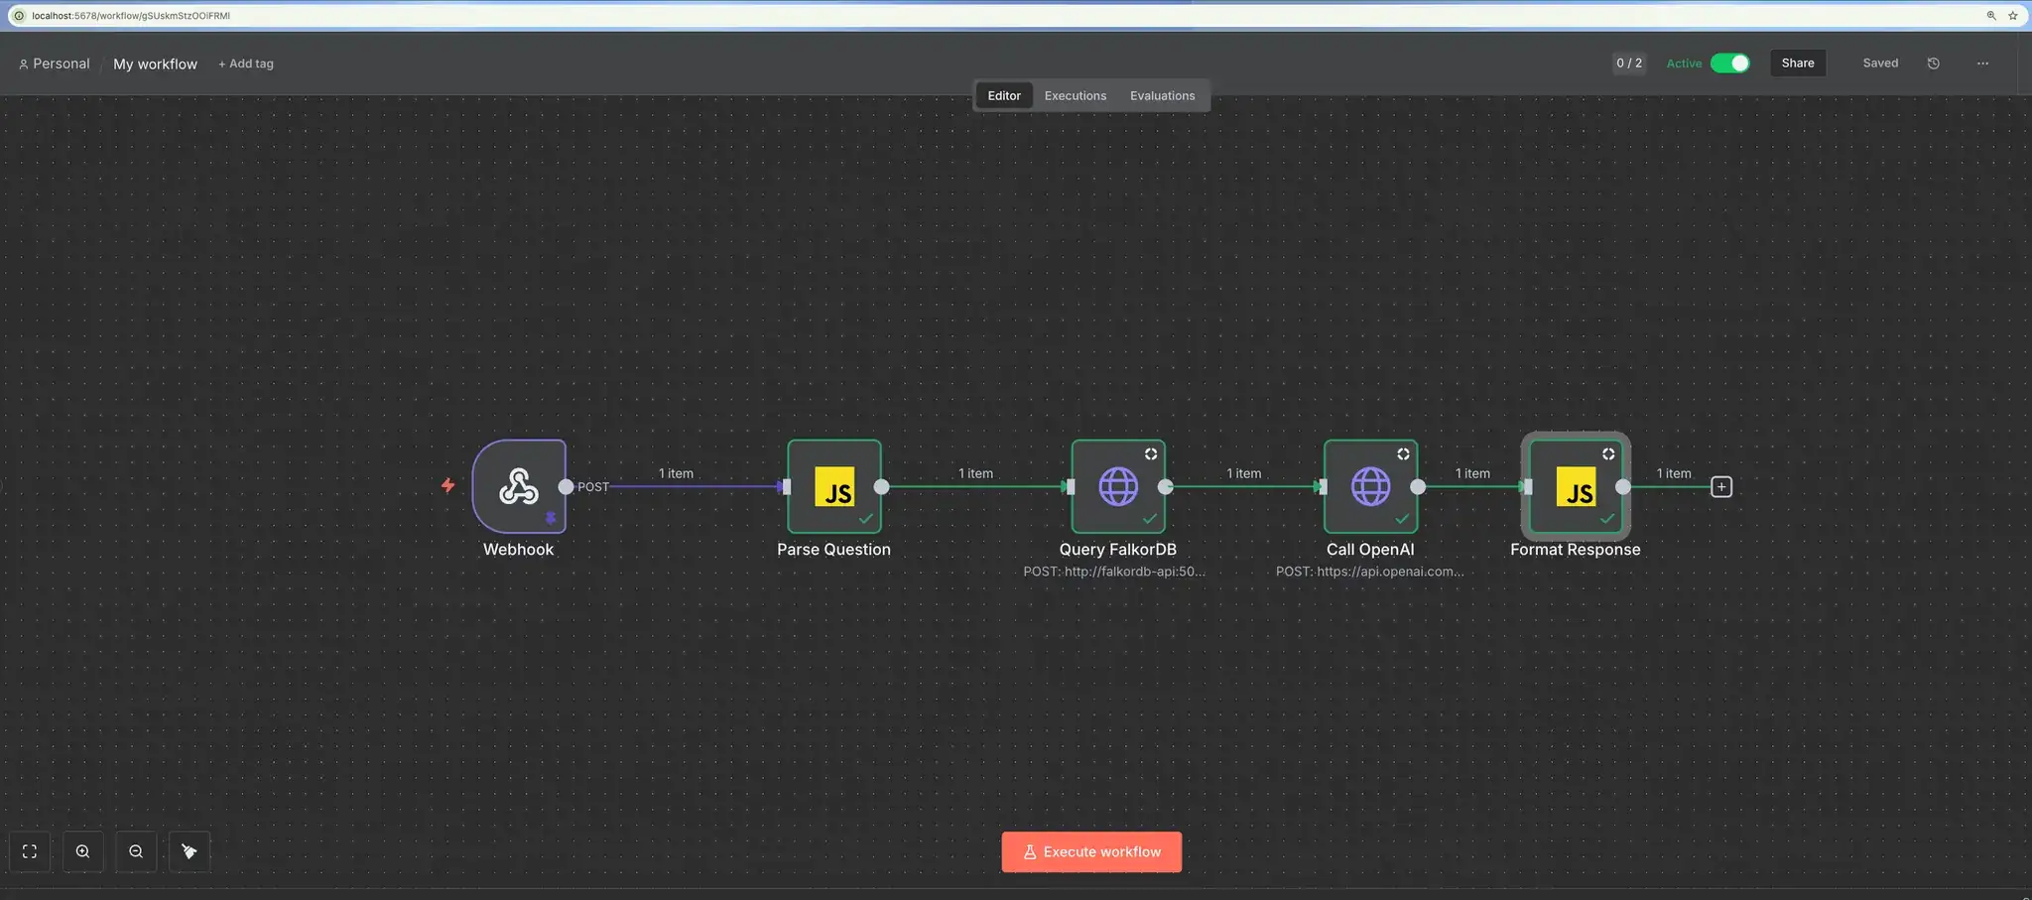Screen dimensions: 2032x900
Task: Click the Execute workflow button
Action: click(x=1090, y=851)
